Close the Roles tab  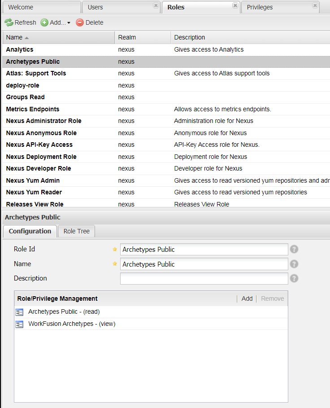coord(235,5)
